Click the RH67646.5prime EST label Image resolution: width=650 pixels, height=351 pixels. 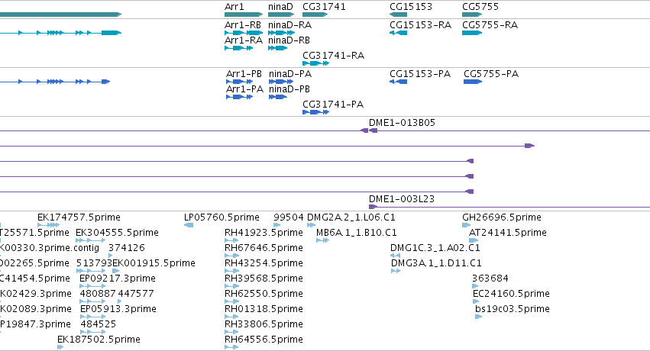pos(264,248)
